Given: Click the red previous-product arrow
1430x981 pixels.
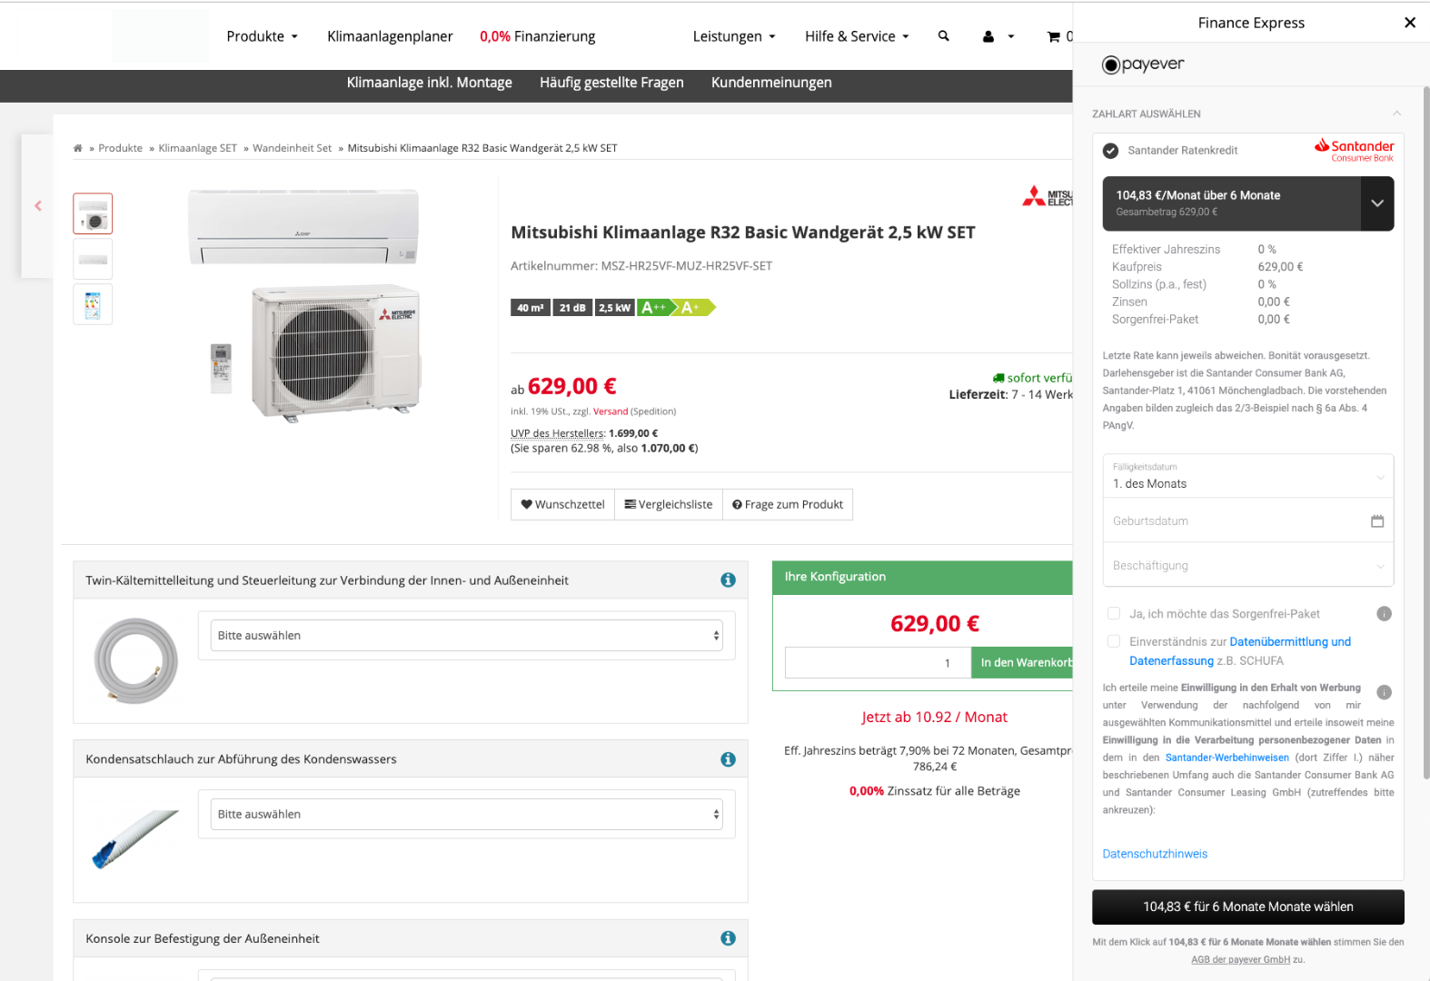Looking at the screenshot, I should [x=38, y=206].
